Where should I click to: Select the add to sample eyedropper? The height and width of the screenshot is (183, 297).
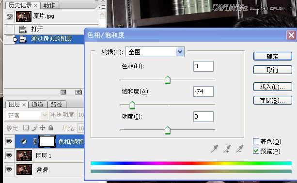227,149
